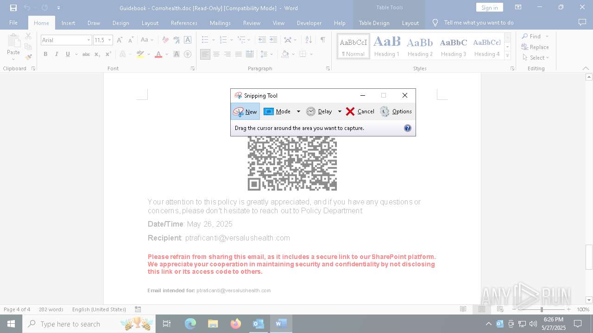593x333 pixels.
Task: Save the document with the floppy disk icon
Action: pos(13,8)
